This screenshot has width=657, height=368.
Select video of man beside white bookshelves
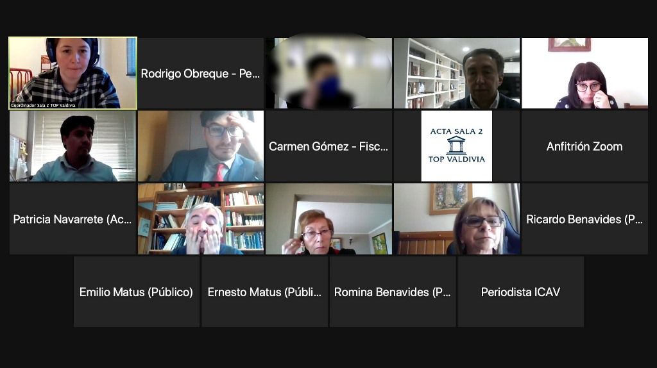457,73
